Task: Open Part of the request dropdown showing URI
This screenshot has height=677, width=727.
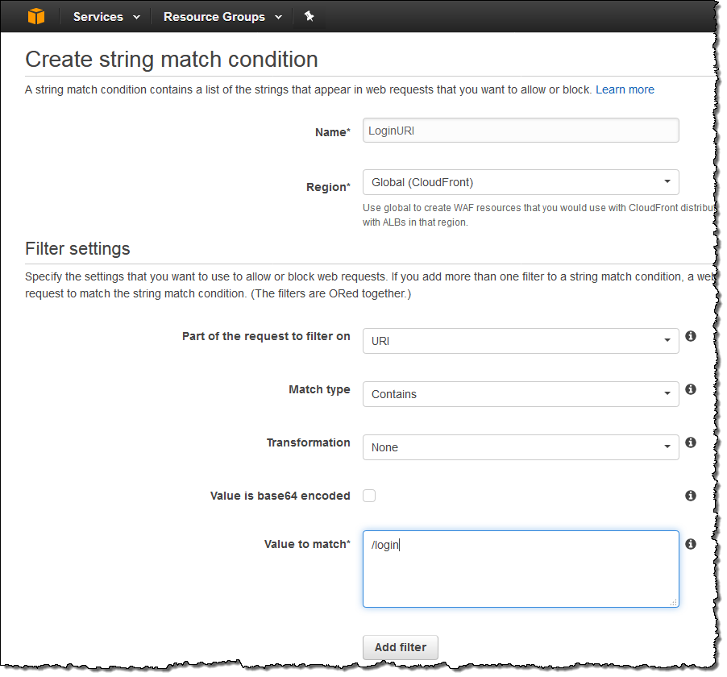Action: (x=521, y=341)
